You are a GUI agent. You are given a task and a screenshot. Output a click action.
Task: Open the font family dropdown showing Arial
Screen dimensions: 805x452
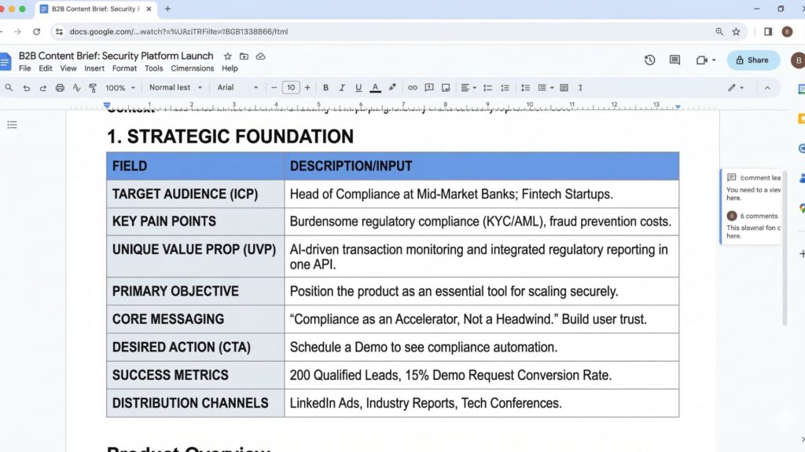point(237,87)
